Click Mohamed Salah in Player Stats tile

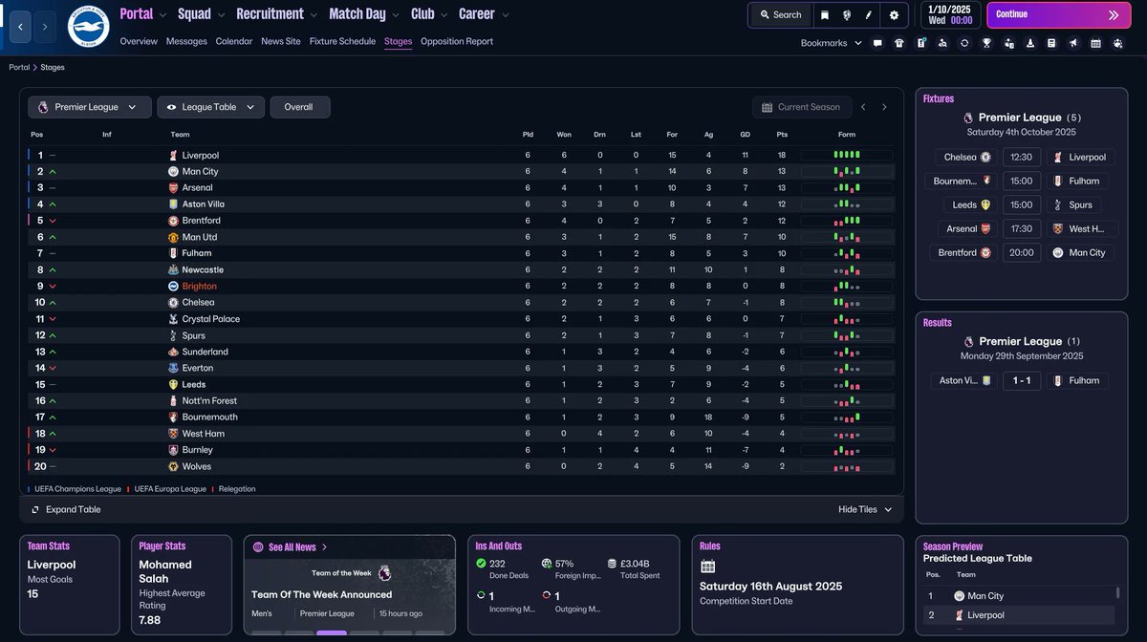click(x=165, y=571)
